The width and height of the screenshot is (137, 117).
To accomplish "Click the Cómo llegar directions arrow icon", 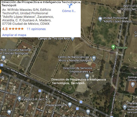I will [x=70, y=6].
